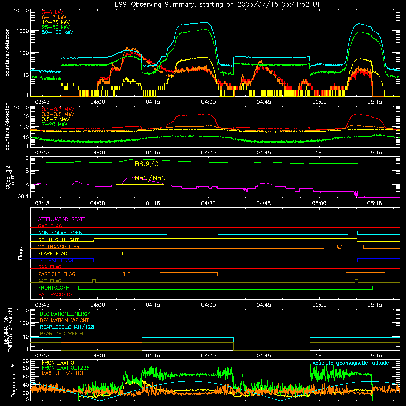Viewport: 406px width, 406px height.
Task: Select the PARTICLE_FLAG label
Action: coord(57,274)
